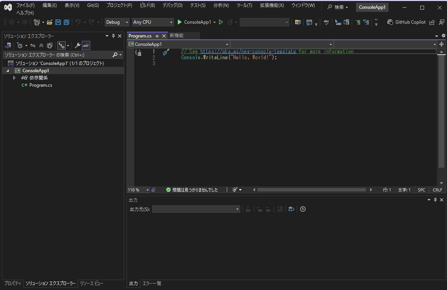Screen dimensions: 447x290
Task: Click the editor horizontal scrollbar track
Action: tap(311, 190)
